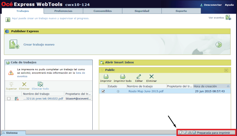Click the 29 jun 2015 08:57:43 cell

[x=210, y=91]
